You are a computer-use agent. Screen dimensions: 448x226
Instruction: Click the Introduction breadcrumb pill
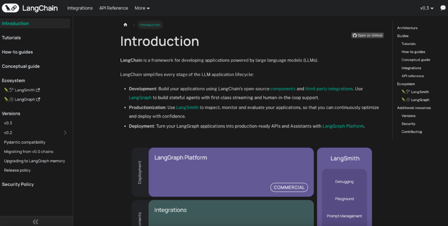click(150, 25)
